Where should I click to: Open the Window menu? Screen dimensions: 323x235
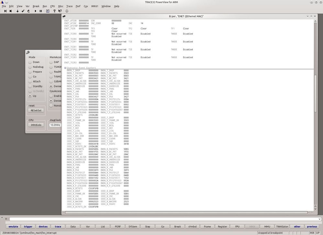pyautogui.click(x=106, y=6)
